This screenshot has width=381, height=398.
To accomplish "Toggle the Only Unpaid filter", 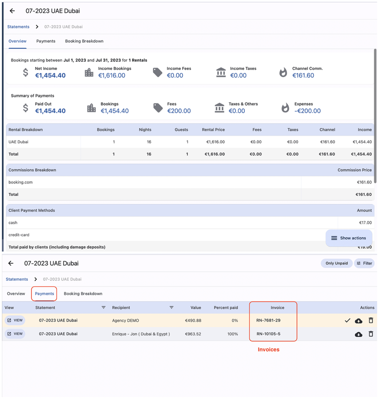I will [x=336, y=263].
